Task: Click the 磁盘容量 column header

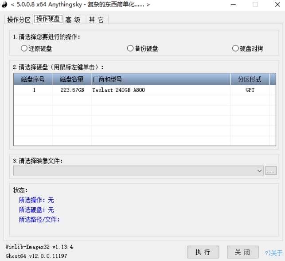Action: 72,79
